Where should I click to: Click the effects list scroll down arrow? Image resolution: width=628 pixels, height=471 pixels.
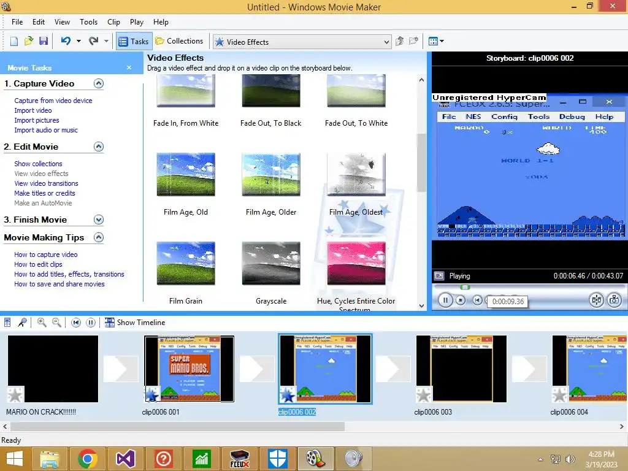[421, 305]
